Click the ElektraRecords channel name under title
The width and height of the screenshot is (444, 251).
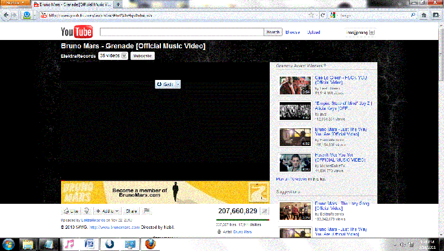coord(78,56)
